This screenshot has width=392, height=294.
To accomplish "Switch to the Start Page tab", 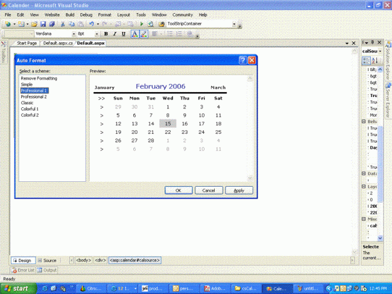I will pyautogui.click(x=27, y=43).
